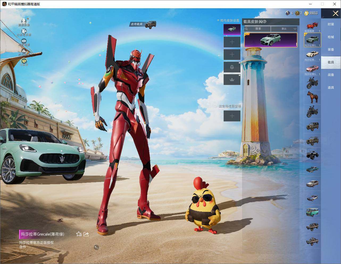Click the 搜索 search field
This screenshot has height=264, width=341.
tap(257, 29)
